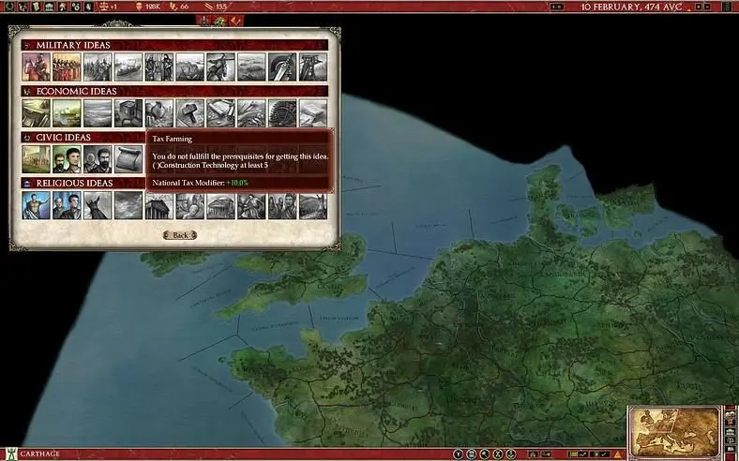Click the minimap of Europe

click(675, 432)
